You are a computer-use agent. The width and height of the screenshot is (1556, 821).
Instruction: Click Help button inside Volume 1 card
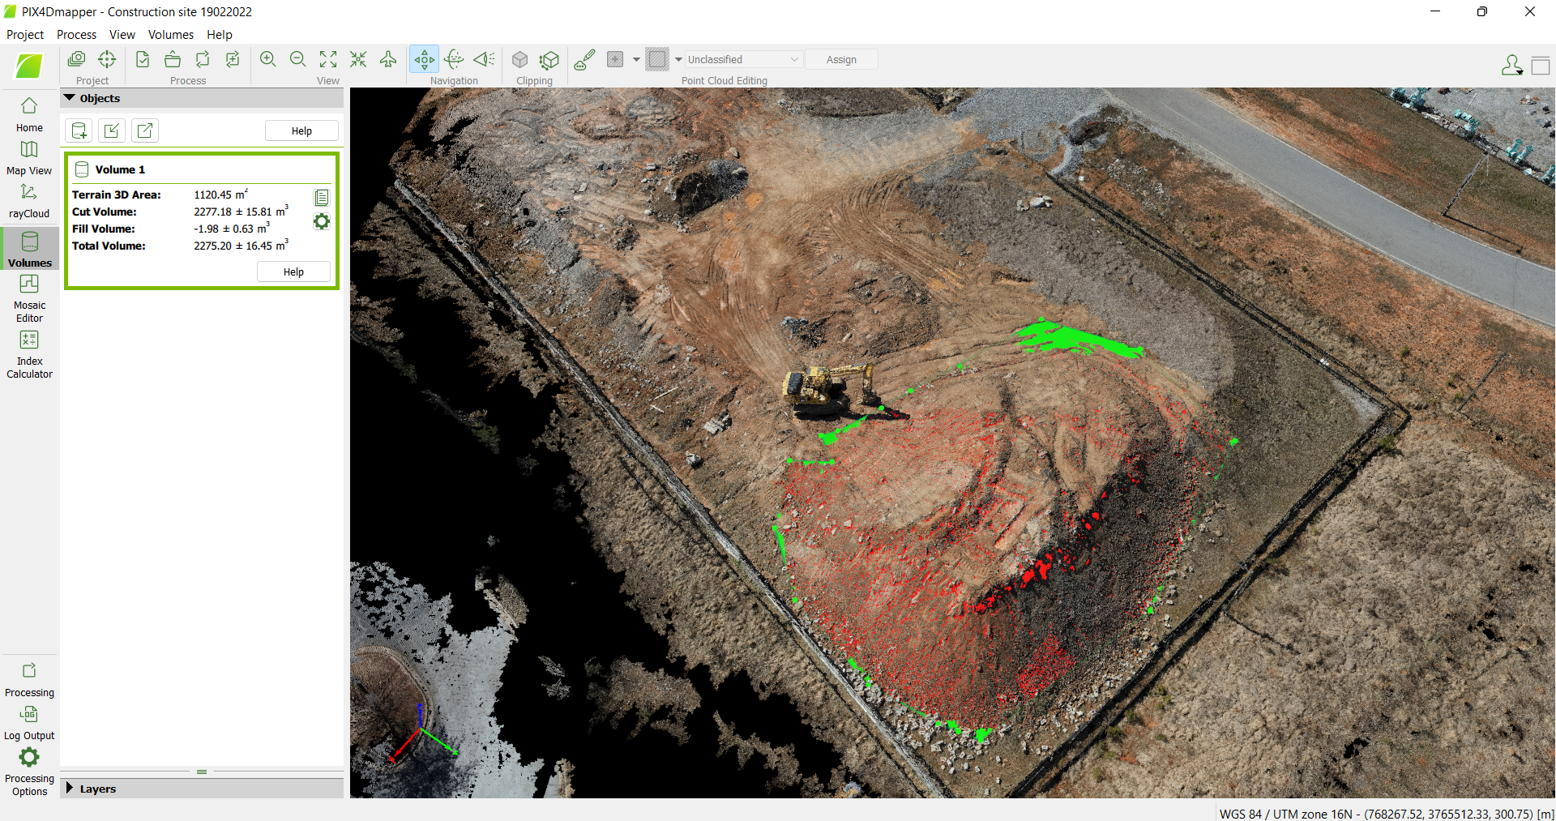pyautogui.click(x=293, y=272)
